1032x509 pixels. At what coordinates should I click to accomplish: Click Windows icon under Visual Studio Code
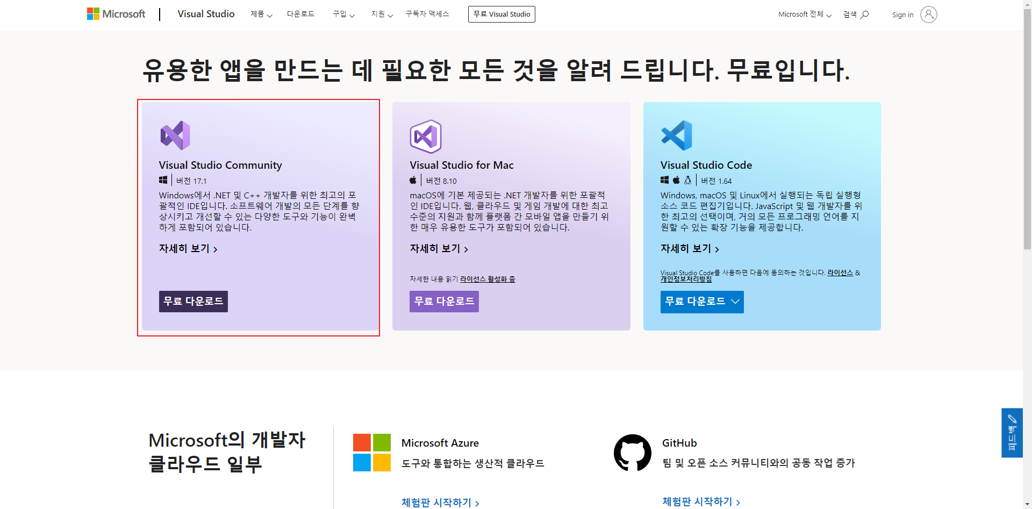[664, 180]
